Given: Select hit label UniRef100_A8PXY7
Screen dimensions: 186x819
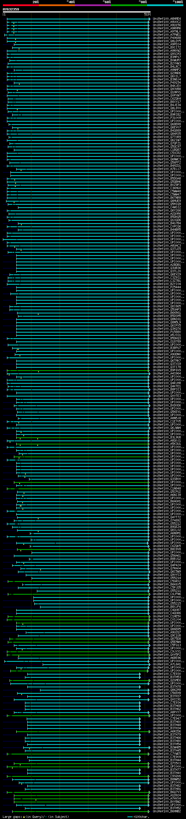Looking at the screenshot, I should click(x=167, y=712).
